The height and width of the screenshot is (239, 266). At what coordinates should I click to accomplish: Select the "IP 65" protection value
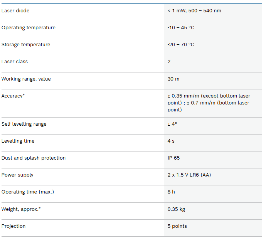pyautogui.click(x=173, y=158)
